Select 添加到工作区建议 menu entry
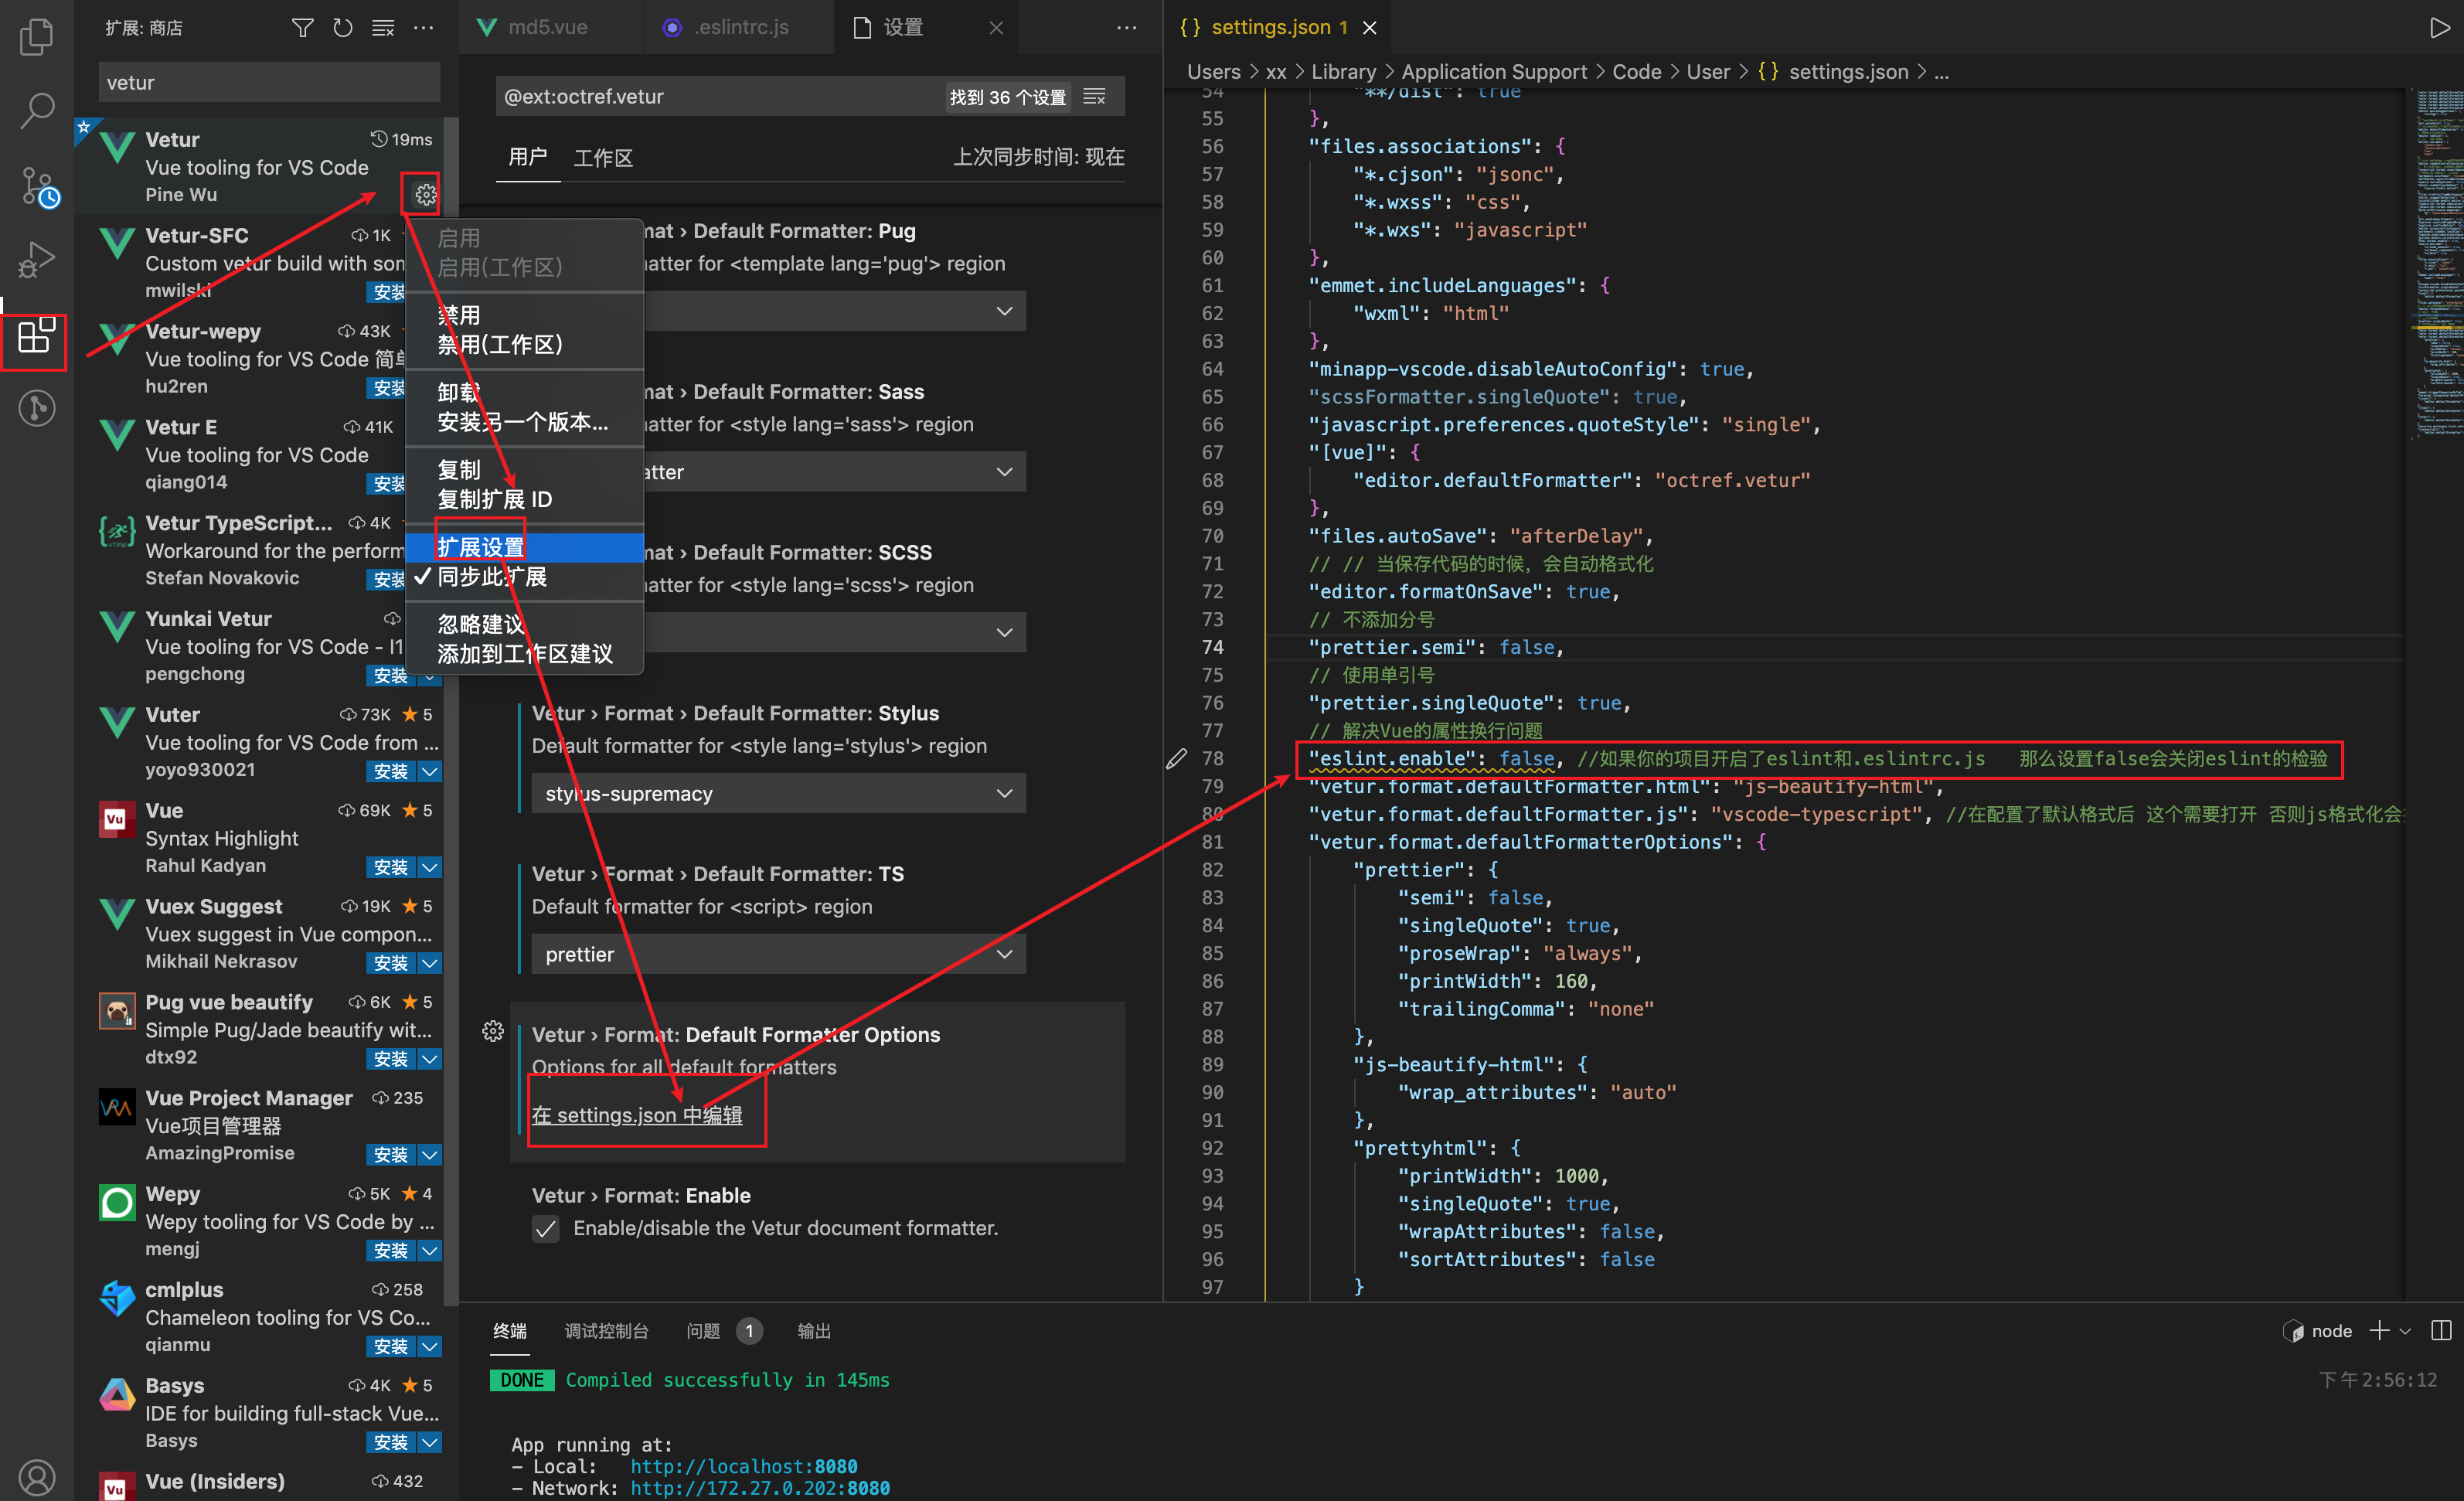 click(524, 654)
